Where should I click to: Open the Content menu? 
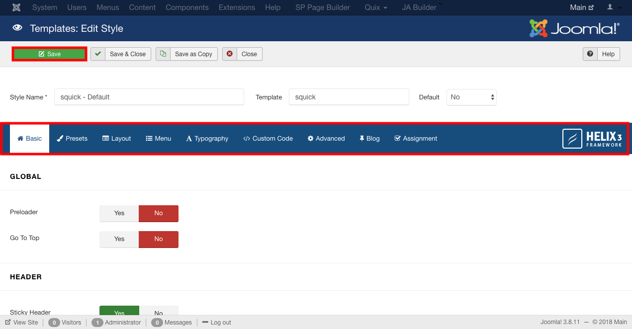(x=142, y=7)
